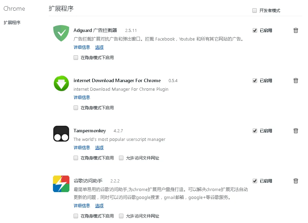View 谷歌访问助手 详细信息 link
Screen dimensions: 308x223
pyautogui.click(x=82, y=206)
